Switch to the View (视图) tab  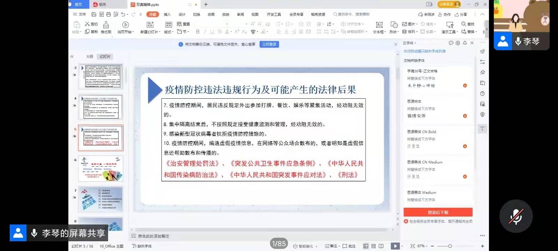(x=255, y=14)
